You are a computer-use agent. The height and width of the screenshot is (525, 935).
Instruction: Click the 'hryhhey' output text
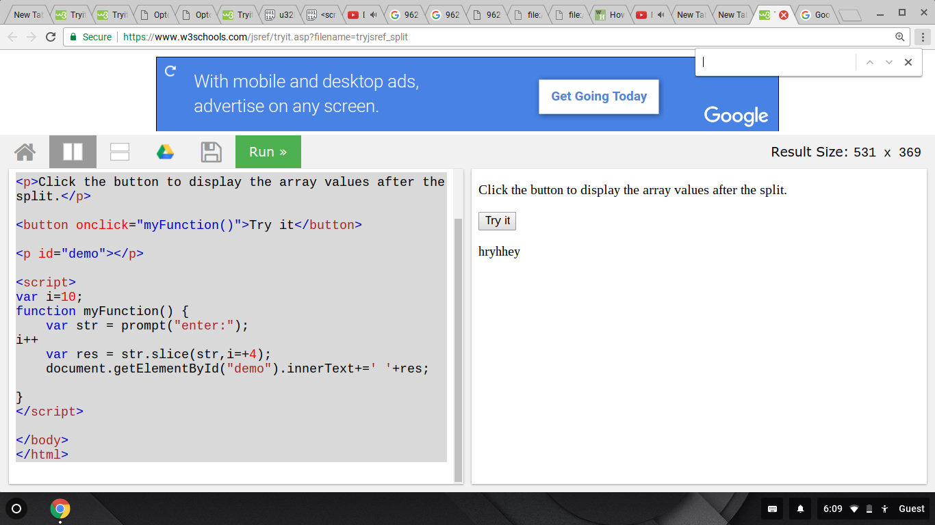pyautogui.click(x=499, y=252)
